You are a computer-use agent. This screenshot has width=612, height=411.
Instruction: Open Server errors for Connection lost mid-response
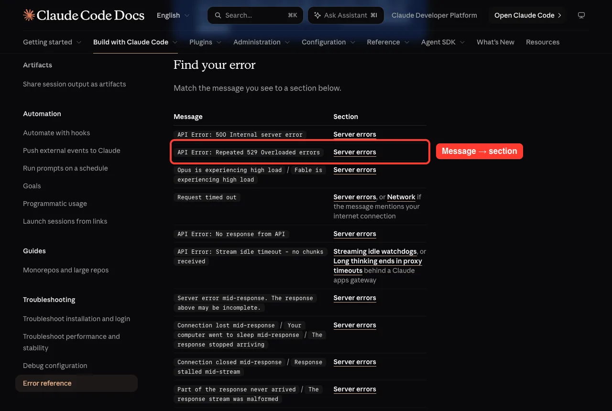(355, 325)
